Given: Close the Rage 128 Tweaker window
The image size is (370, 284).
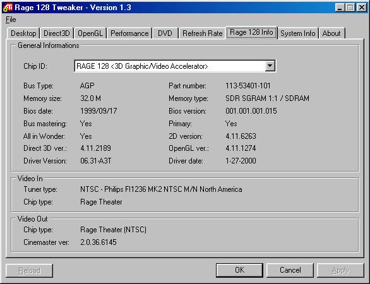Looking at the screenshot, I should tap(362, 8).
